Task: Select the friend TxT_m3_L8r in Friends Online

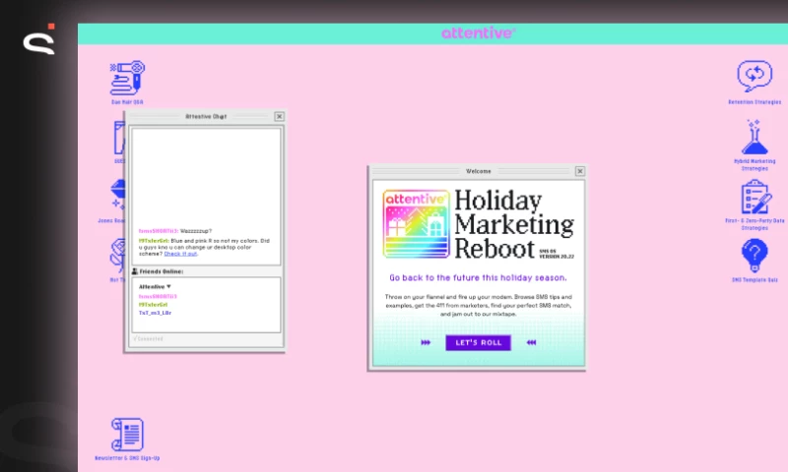Action: point(155,313)
